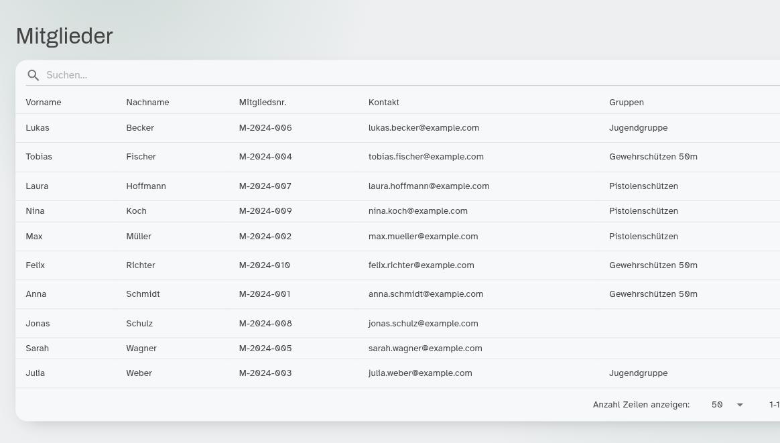Focus the Suchen... search field
This screenshot has height=443, width=780.
click(412, 75)
